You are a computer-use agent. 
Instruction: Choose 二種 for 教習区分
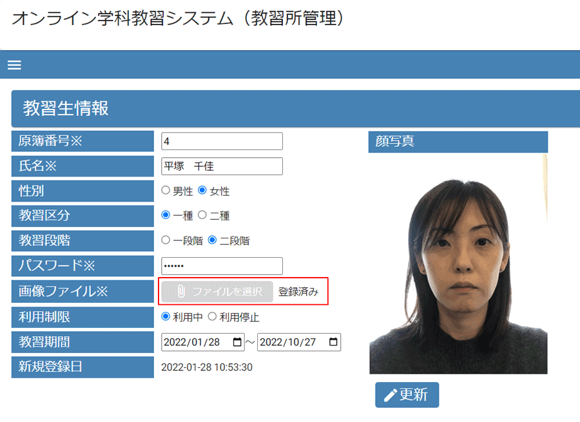[202, 215]
